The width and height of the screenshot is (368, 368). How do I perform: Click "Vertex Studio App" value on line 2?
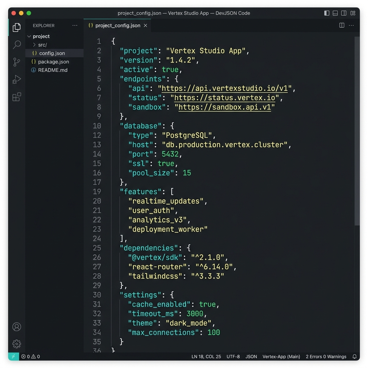tap(206, 51)
